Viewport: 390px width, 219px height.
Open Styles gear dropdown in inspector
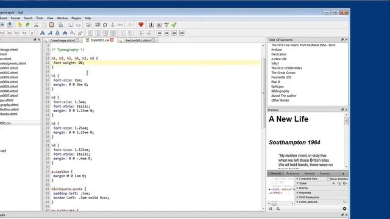click(x=345, y=184)
